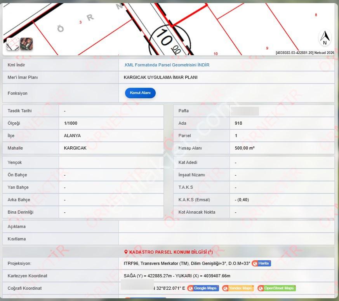Click the Netcad 2026 coordinate caption on map
The height and width of the screenshot is (301, 339).
[305, 52]
